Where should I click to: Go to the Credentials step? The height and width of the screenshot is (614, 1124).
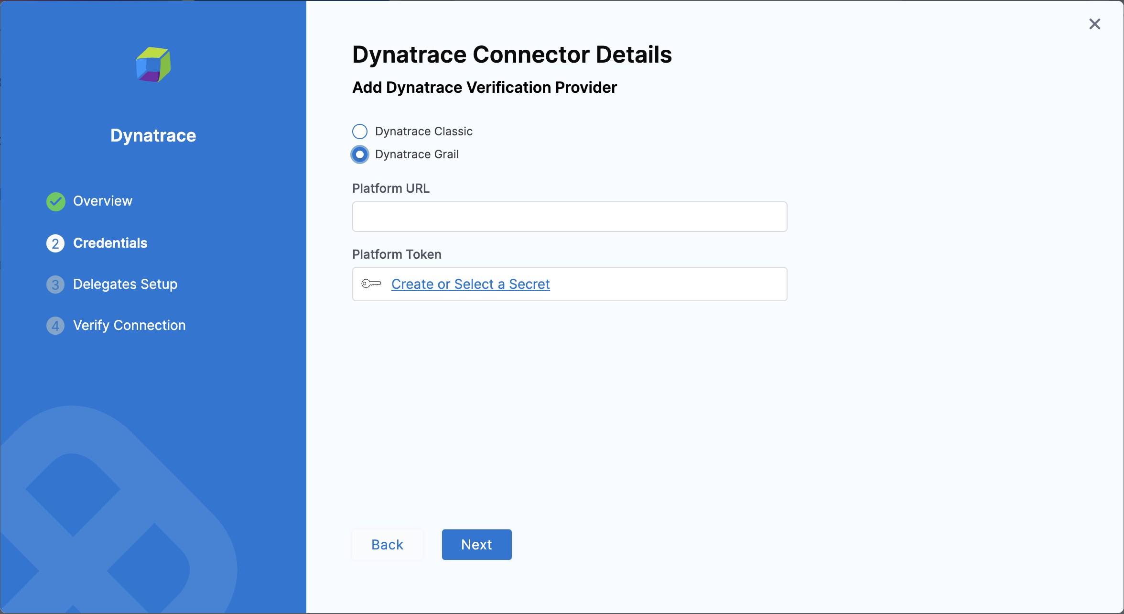110,243
